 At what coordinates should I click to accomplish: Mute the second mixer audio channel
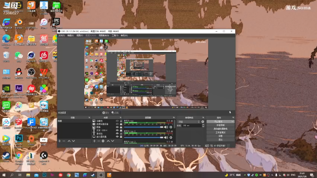166,137
